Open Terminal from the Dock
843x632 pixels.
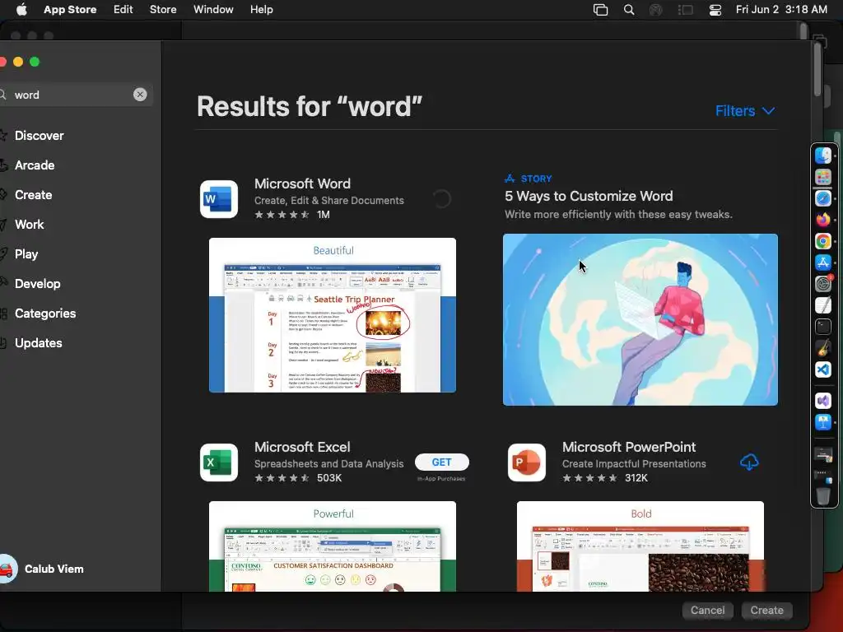tap(823, 326)
